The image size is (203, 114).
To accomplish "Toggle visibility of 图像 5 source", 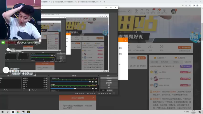I will pyautogui.click(x=44, y=84).
